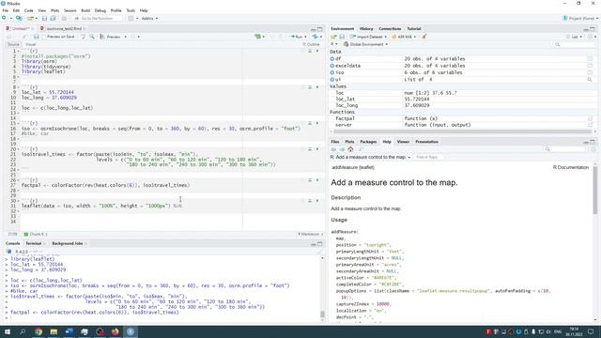Expand the df data object
The width and height of the screenshot is (601, 338).
[332, 58]
